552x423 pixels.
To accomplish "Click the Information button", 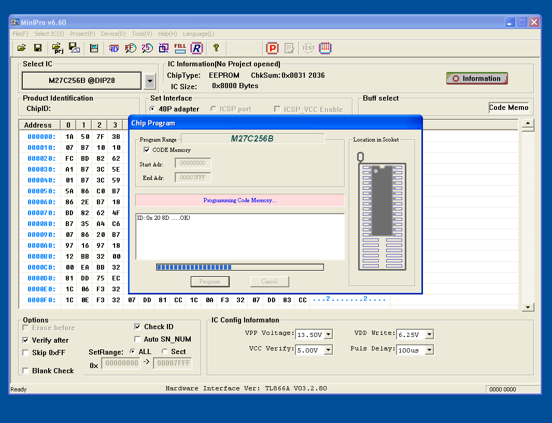I will (476, 78).
